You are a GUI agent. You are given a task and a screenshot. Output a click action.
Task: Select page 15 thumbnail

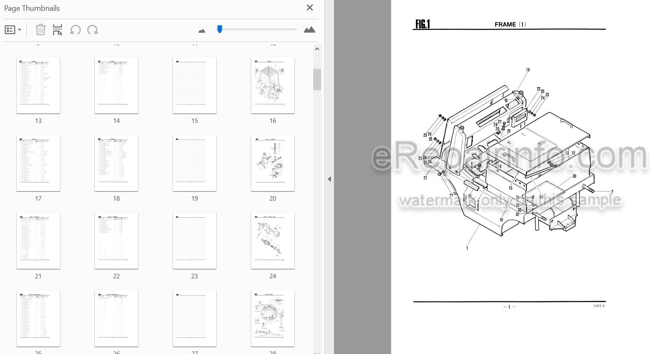[x=195, y=86]
